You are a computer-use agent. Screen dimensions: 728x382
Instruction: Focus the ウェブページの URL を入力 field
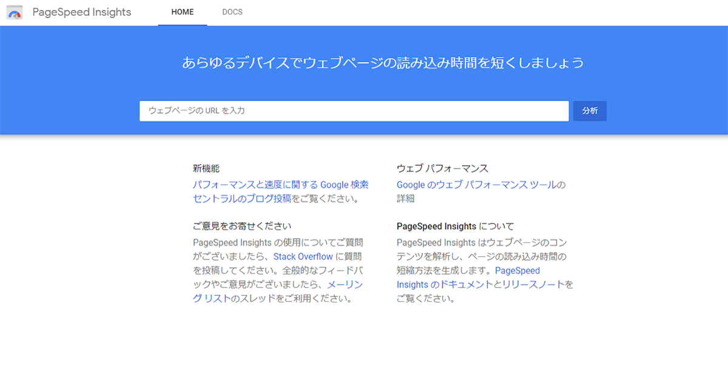[x=354, y=111]
